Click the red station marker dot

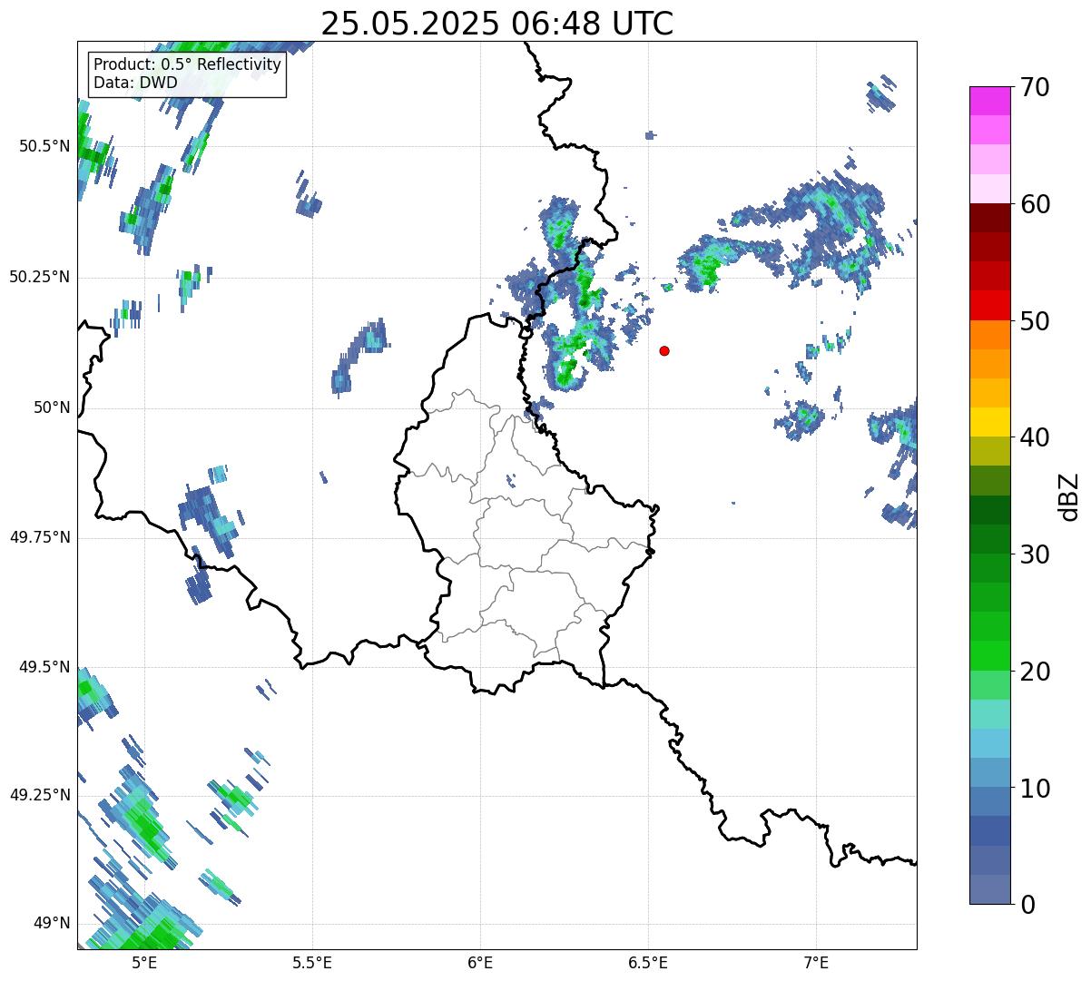pos(664,350)
